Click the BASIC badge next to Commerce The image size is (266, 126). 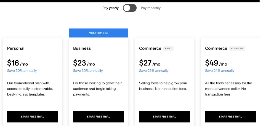(x=168, y=48)
